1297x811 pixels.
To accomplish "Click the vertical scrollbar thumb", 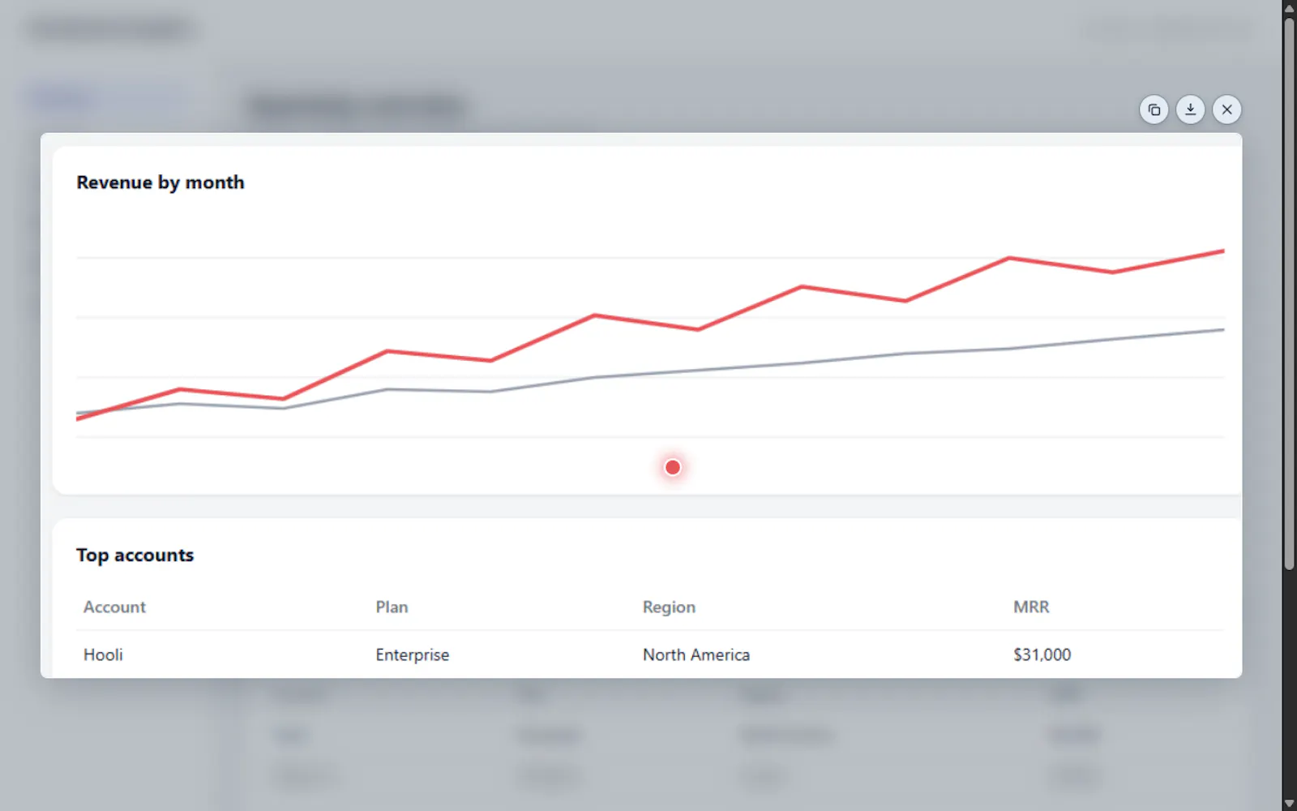I will click(x=1290, y=294).
